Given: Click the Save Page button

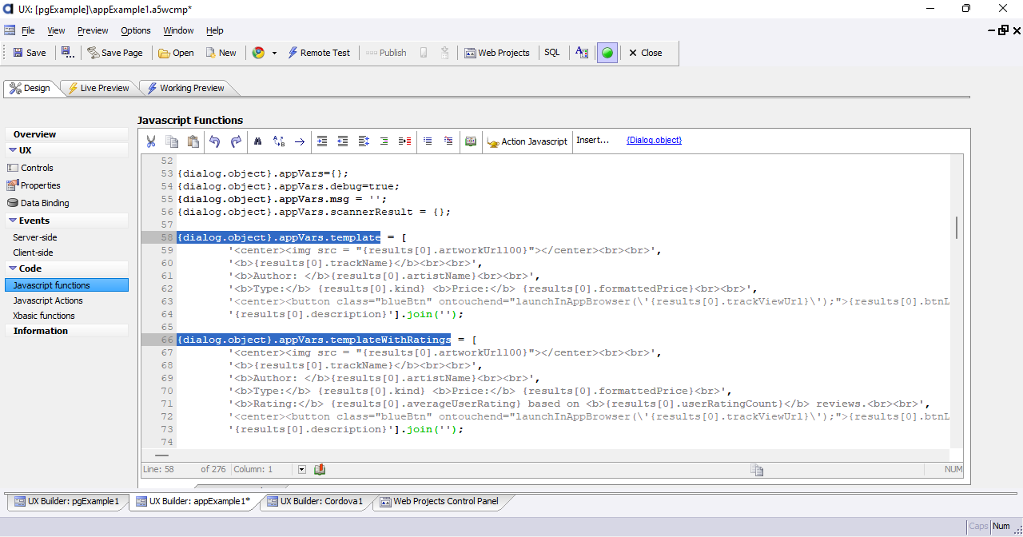Looking at the screenshot, I should pos(115,53).
